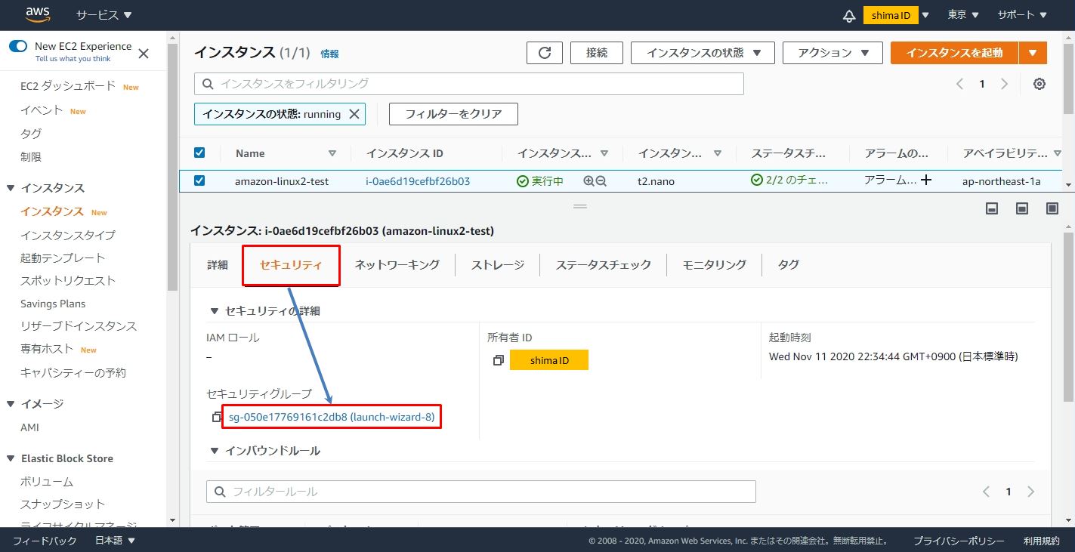Go to previous inbound rules page
1075x552 pixels.
click(986, 492)
